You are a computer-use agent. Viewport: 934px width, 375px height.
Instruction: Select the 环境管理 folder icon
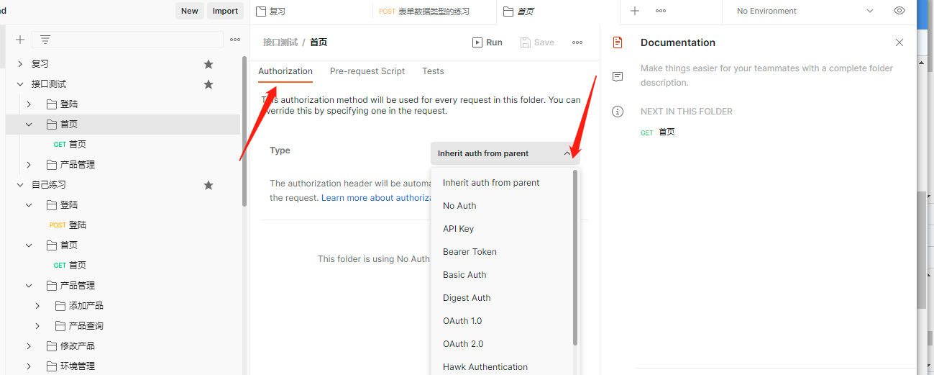coord(52,366)
